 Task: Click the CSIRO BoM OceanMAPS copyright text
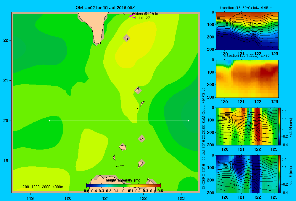(204, 138)
